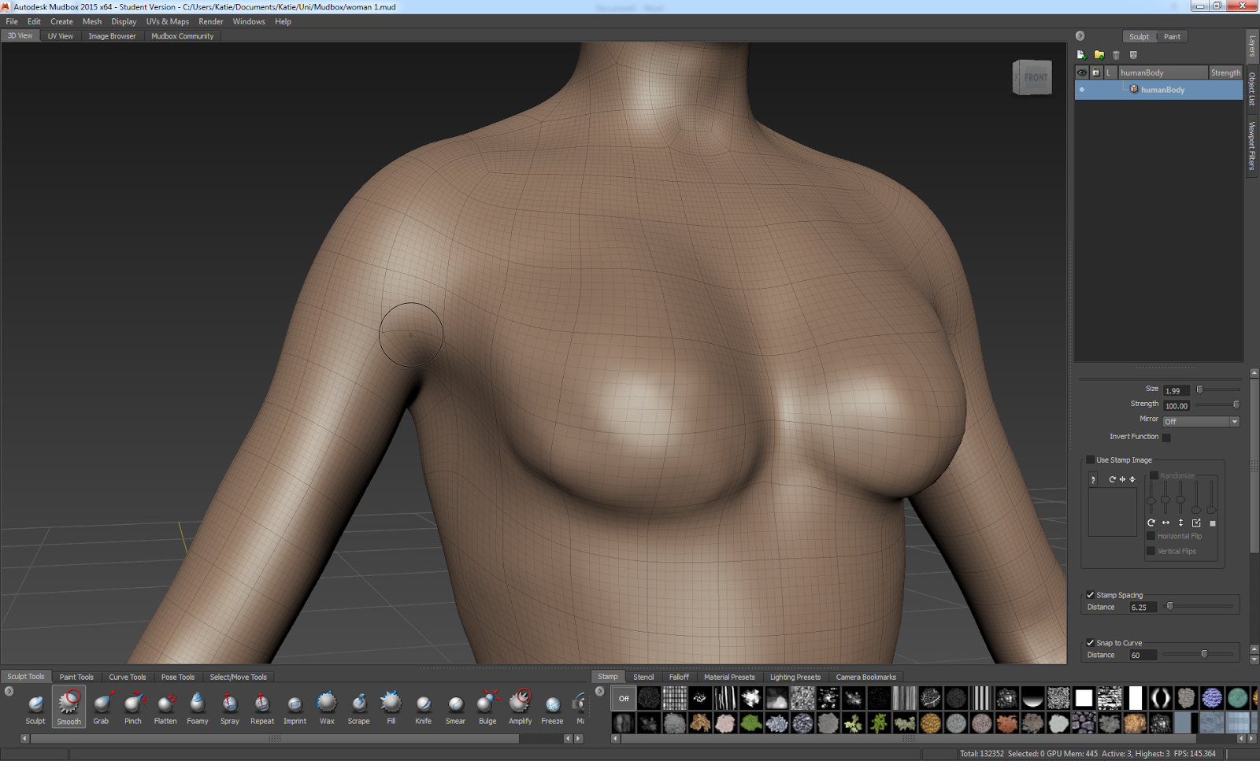Viewport: 1260px width, 761px height.
Task: Toggle the eye visibility column header
Action: [1082, 72]
